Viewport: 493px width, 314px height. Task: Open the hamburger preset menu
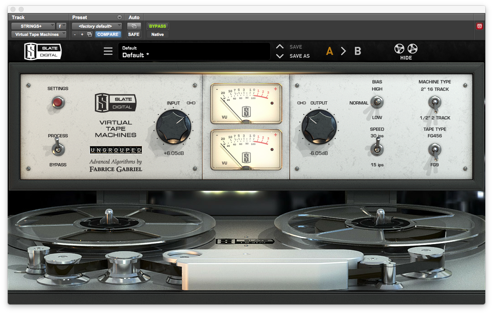tap(108, 51)
